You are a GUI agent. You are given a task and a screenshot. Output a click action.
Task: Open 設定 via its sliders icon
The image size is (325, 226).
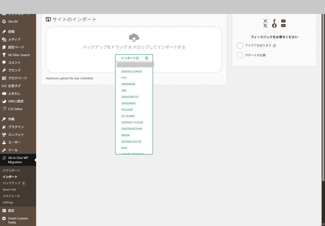coord(4,211)
